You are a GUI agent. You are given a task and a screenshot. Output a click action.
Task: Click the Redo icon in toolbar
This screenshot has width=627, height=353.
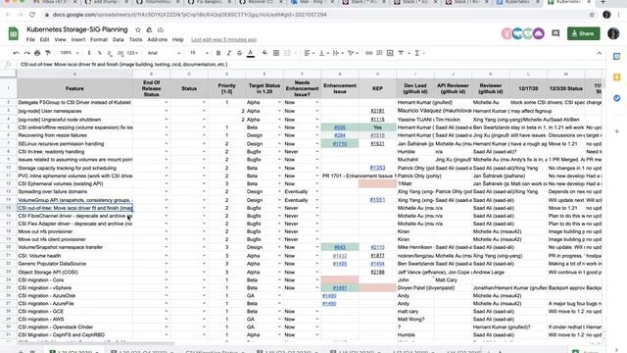point(26,53)
